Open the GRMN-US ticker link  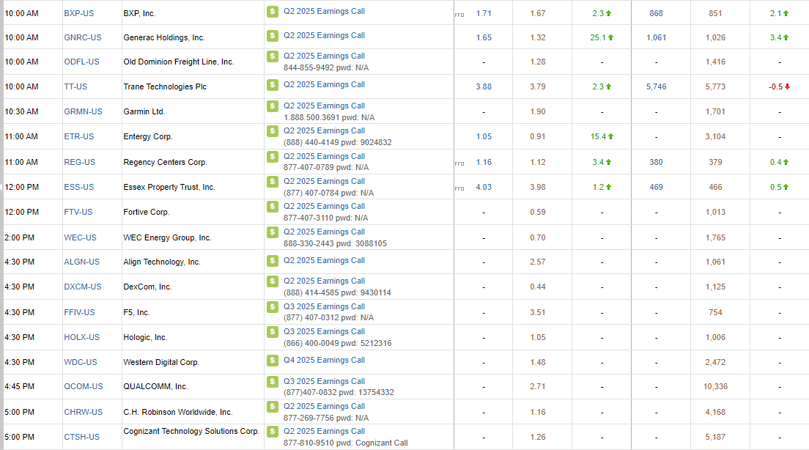(83, 111)
